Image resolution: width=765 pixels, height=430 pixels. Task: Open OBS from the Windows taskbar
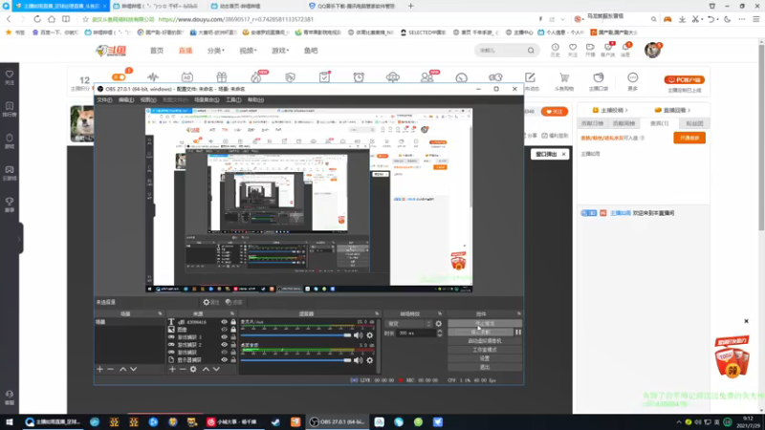(x=339, y=421)
